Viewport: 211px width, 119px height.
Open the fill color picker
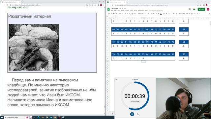point(164,14)
